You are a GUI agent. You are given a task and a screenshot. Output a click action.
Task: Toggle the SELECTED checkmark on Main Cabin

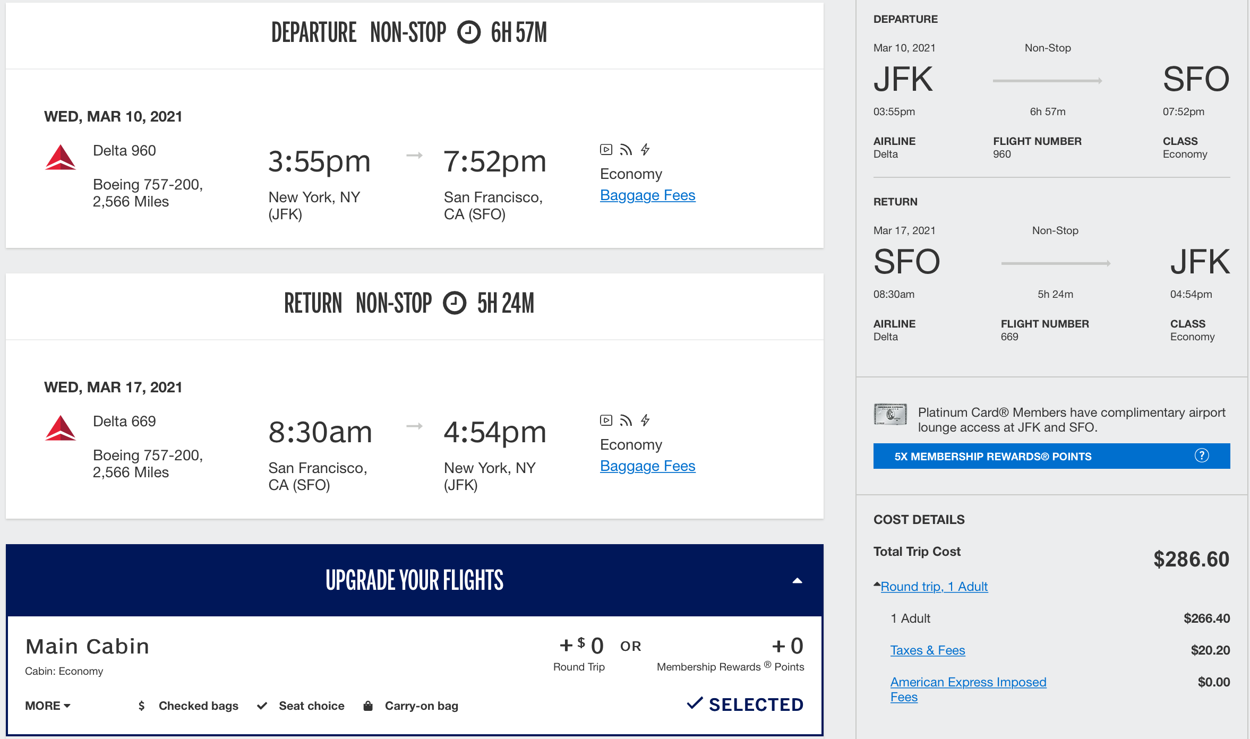coord(695,704)
